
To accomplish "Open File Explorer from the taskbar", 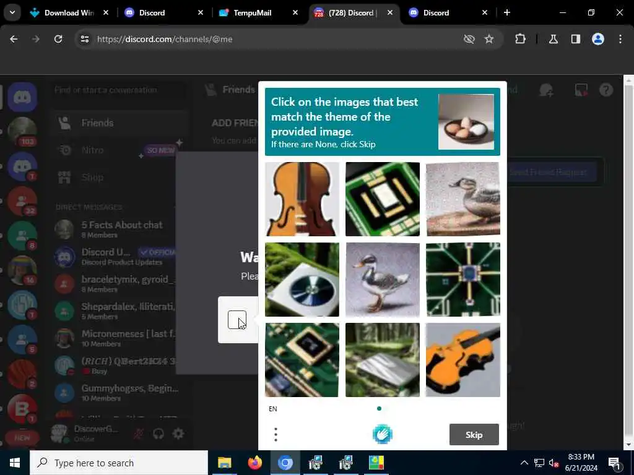I will 224,463.
